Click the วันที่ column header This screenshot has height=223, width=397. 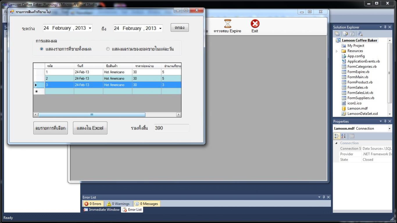[88, 66]
